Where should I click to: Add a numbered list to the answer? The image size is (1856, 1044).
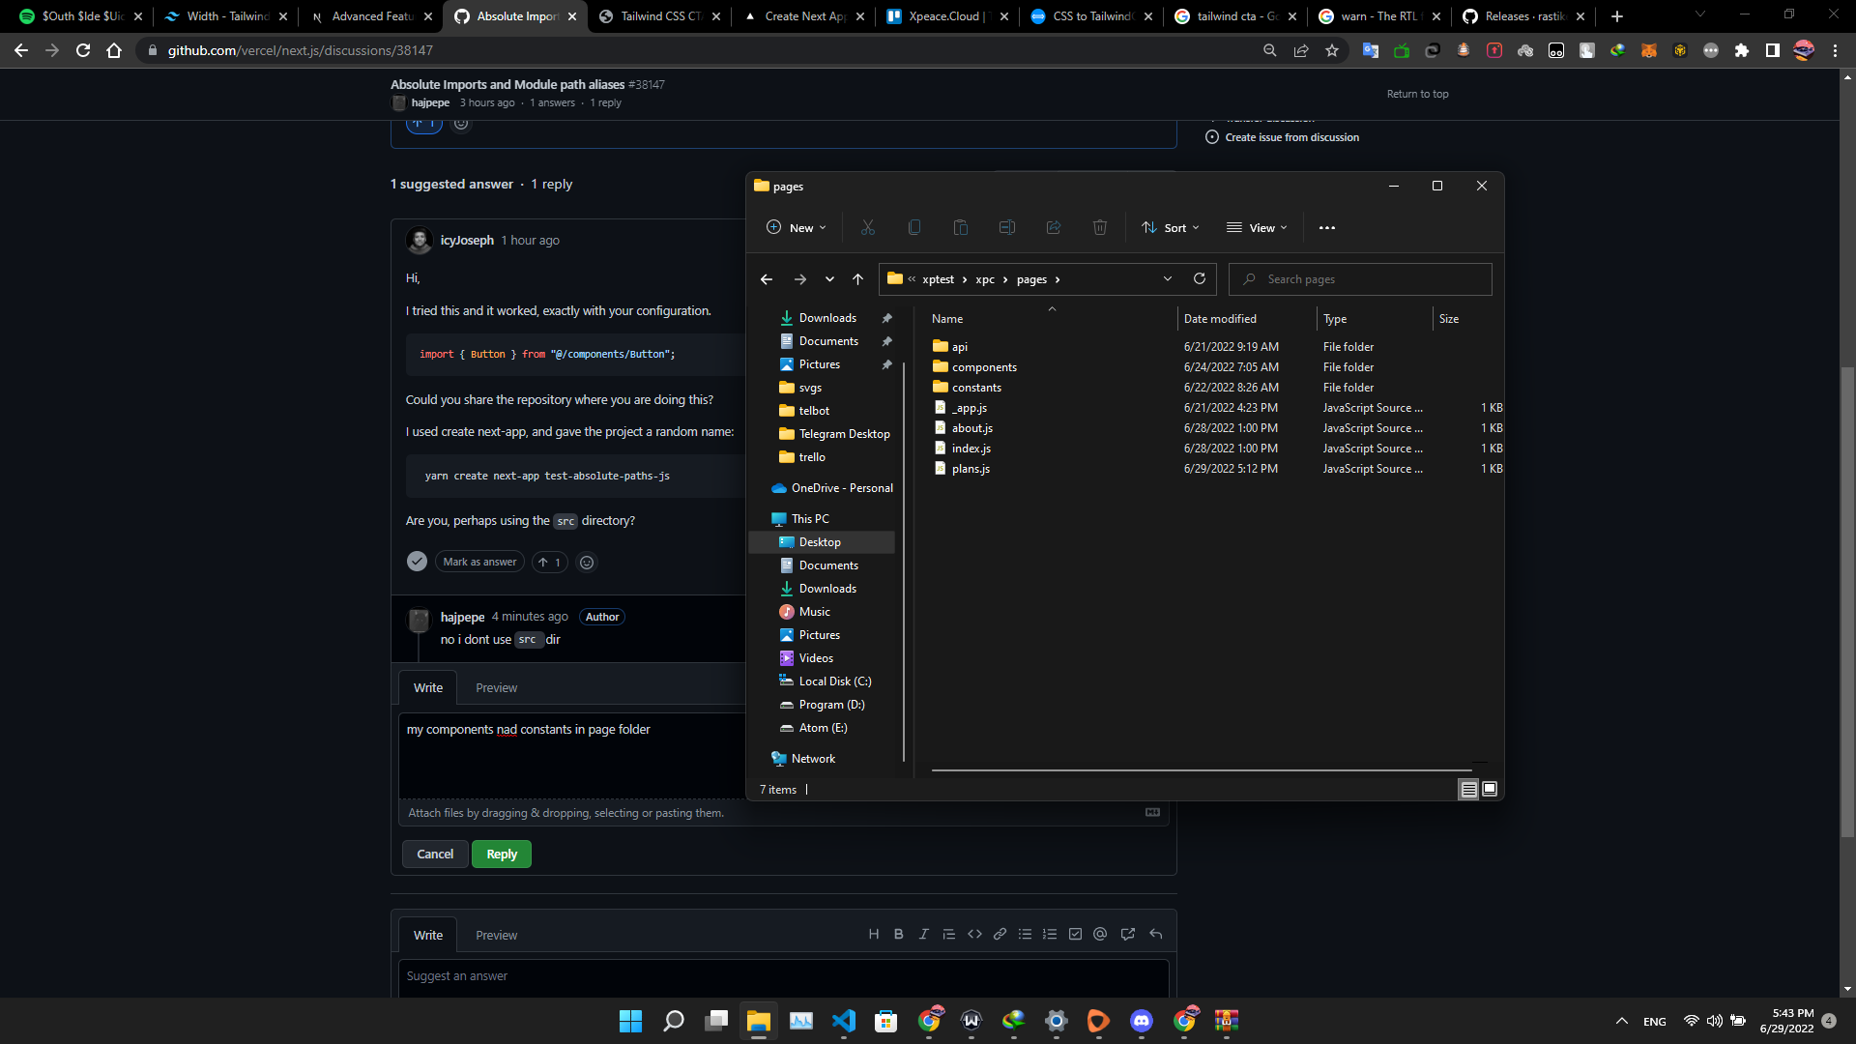(1050, 934)
